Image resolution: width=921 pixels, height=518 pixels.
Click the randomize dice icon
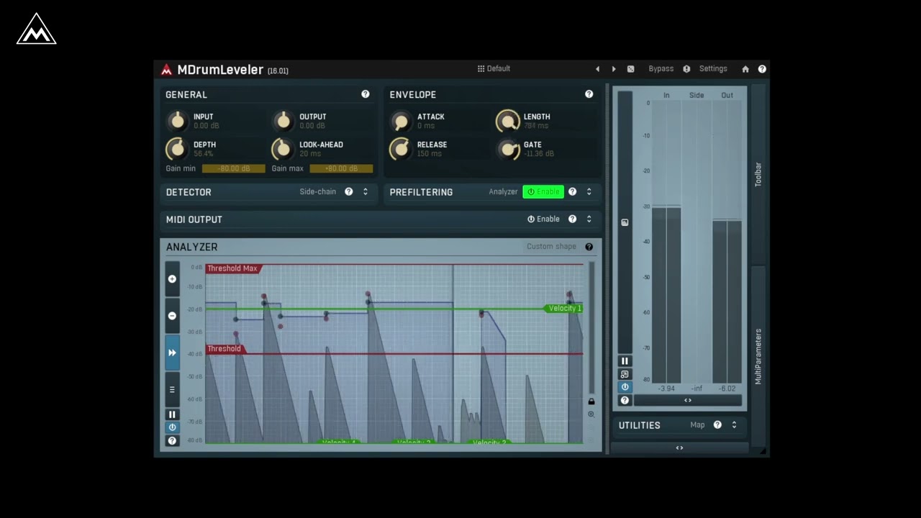[x=630, y=69]
